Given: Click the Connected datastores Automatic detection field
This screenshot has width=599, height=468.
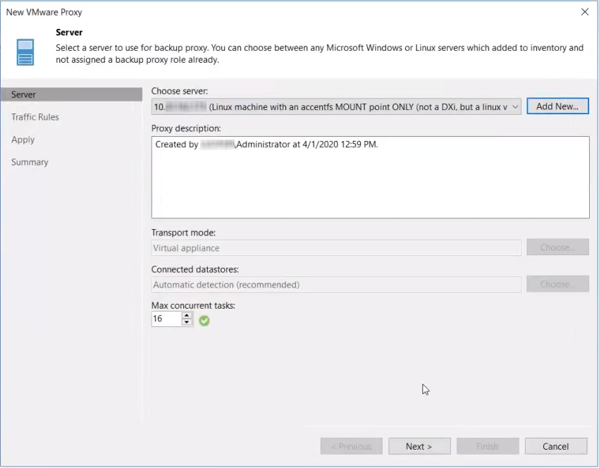Looking at the screenshot, I should [x=336, y=285].
